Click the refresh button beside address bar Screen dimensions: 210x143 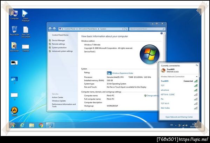click(126, 29)
